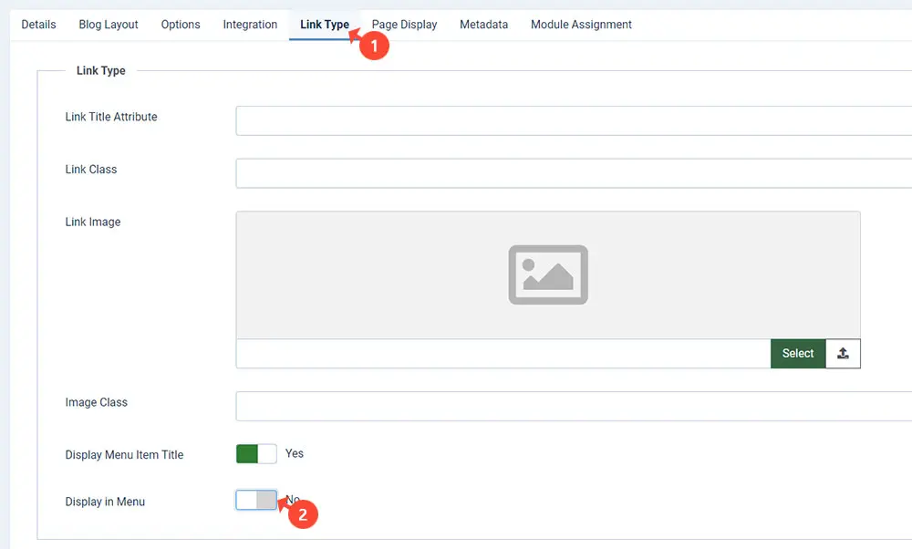Click the "Image Class" label text
Viewport: 912px width, 549px height.
(x=97, y=402)
